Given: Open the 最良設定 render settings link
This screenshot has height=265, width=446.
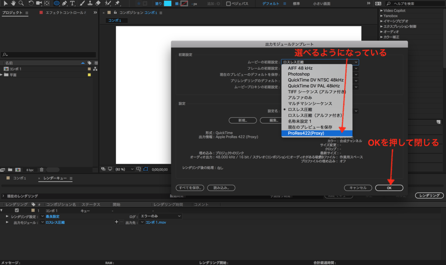Looking at the screenshot, I should (52, 216).
